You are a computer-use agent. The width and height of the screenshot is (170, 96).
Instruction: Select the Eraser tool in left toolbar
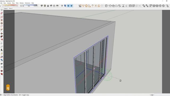[x=2, y=13]
